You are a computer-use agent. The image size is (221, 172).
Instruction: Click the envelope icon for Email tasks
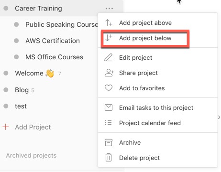click(109, 107)
